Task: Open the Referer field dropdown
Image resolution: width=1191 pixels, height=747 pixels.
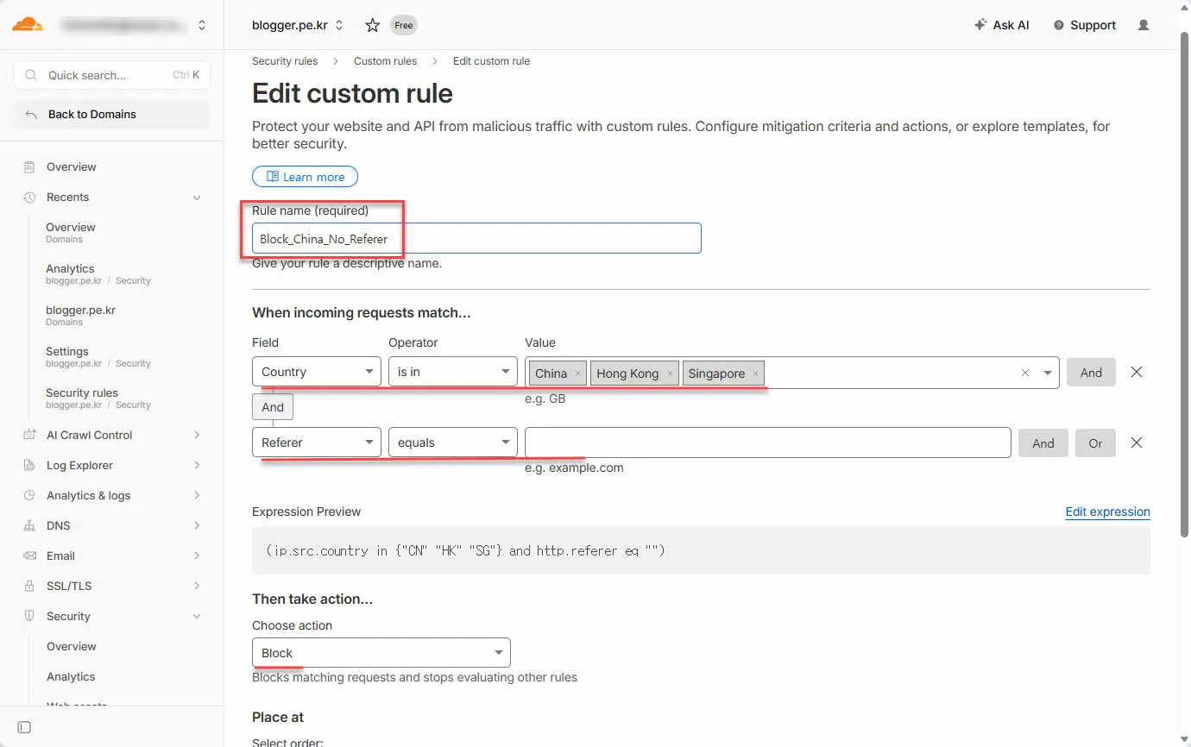Action: (317, 443)
